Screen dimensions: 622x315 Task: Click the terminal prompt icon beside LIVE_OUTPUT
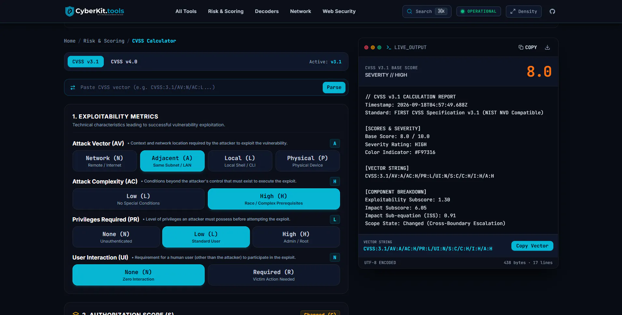click(x=389, y=47)
